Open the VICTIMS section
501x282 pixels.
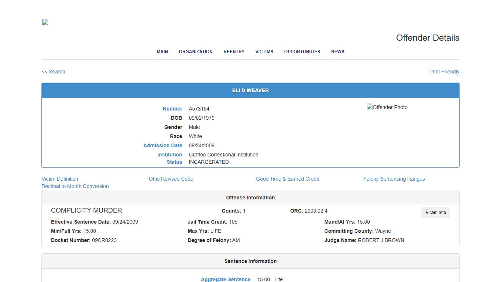coord(264,52)
